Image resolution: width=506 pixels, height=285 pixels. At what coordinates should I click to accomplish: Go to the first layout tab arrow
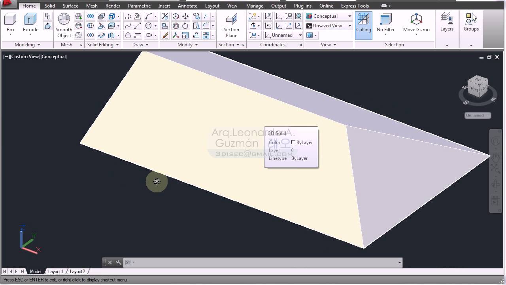pyautogui.click(x=5, y=272)
